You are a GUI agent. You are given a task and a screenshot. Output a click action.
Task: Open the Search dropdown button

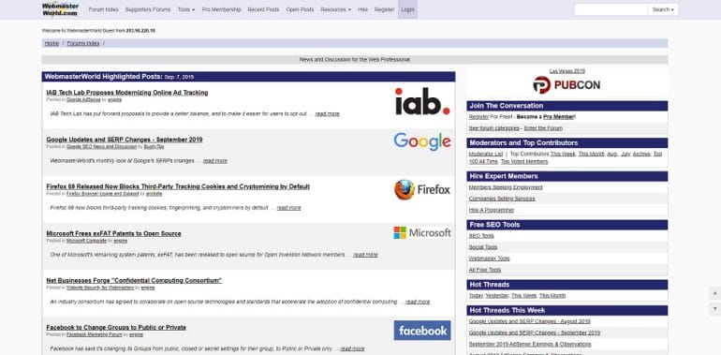click(x=663, y=9)
